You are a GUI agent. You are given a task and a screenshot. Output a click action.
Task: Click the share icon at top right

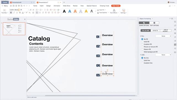coord(170,6)
